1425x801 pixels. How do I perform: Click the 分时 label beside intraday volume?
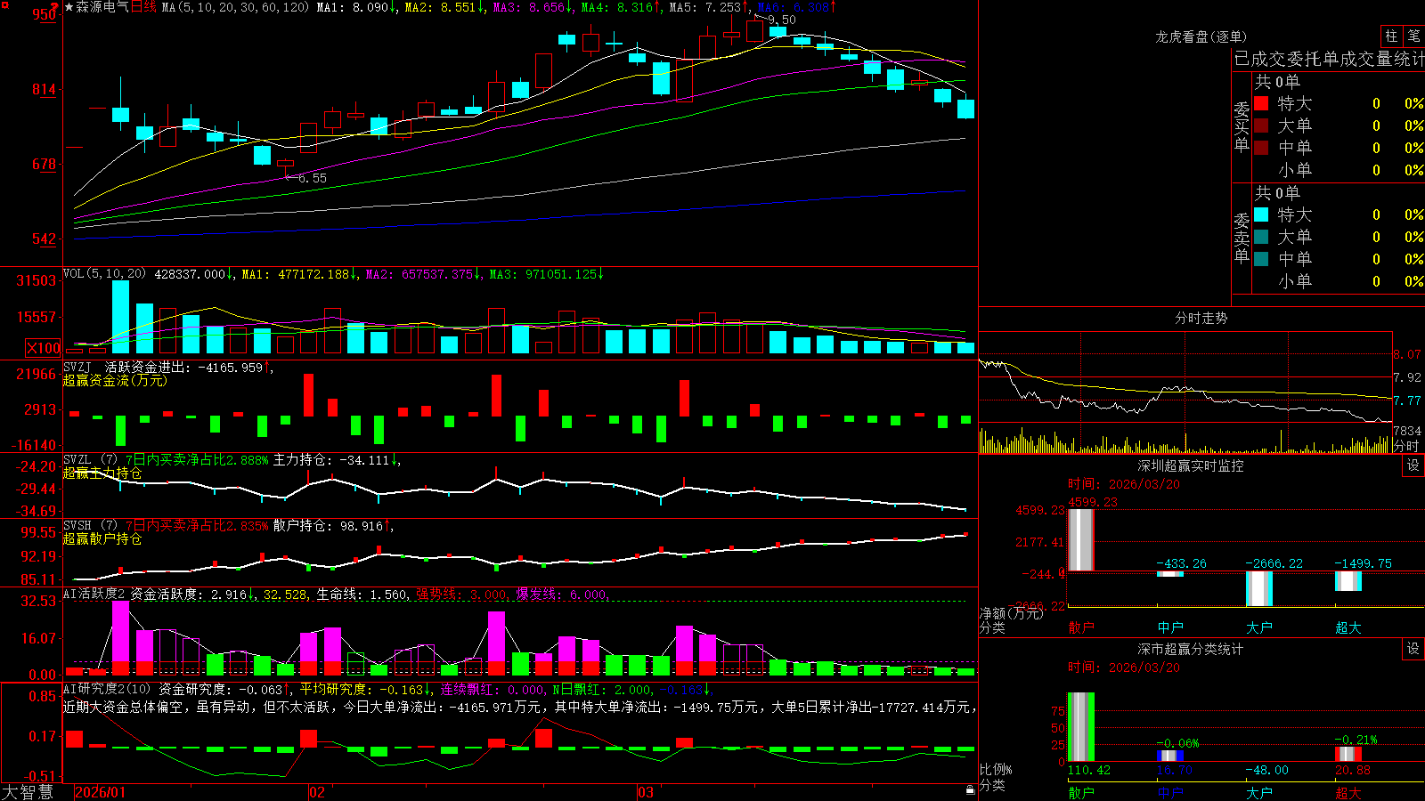pyautogui.click(x=1406, y=446)
